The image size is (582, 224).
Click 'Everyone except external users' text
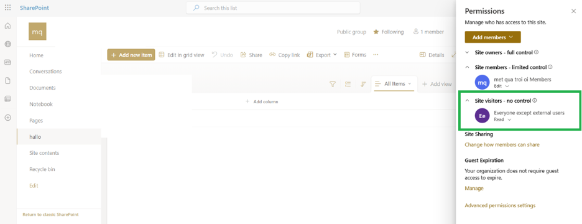[x=529, y=113]
